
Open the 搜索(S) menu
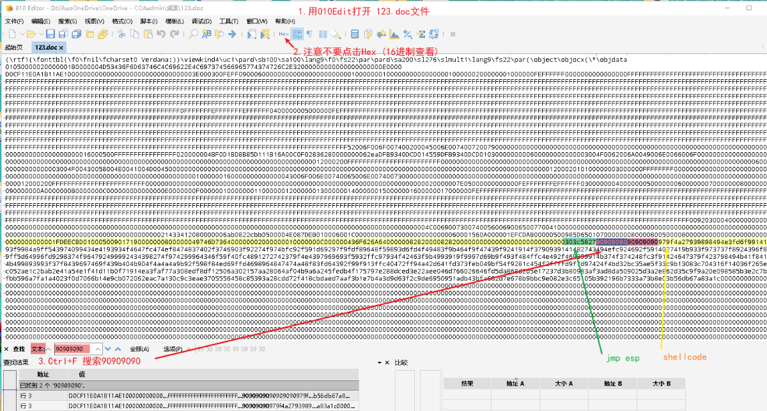[x=68, y=21]
